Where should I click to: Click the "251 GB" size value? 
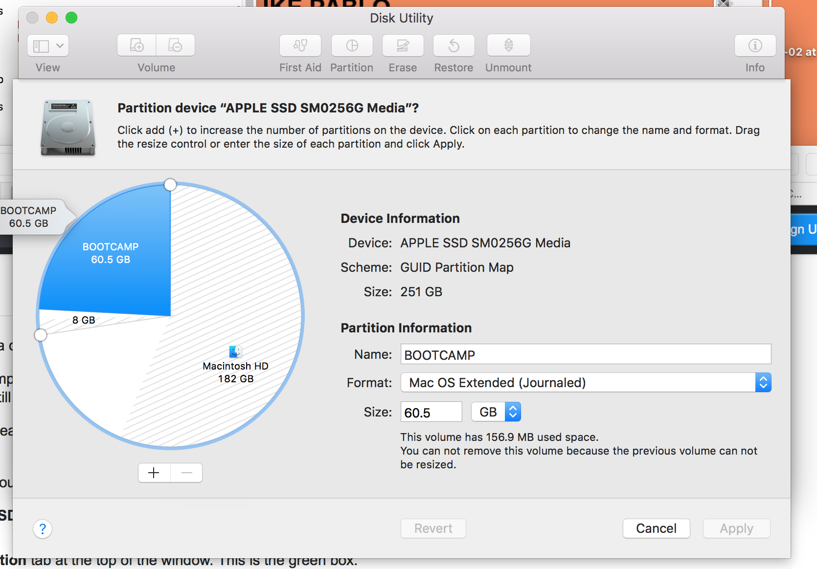[x=421, y=292]
